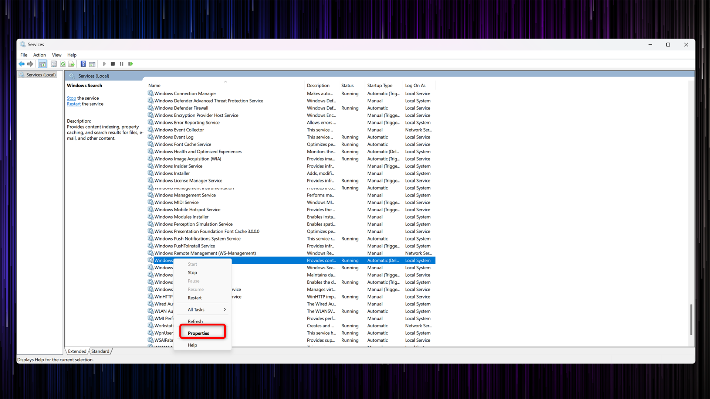
Task: Sort by the Log On As column header
Action: coord(419,85)
